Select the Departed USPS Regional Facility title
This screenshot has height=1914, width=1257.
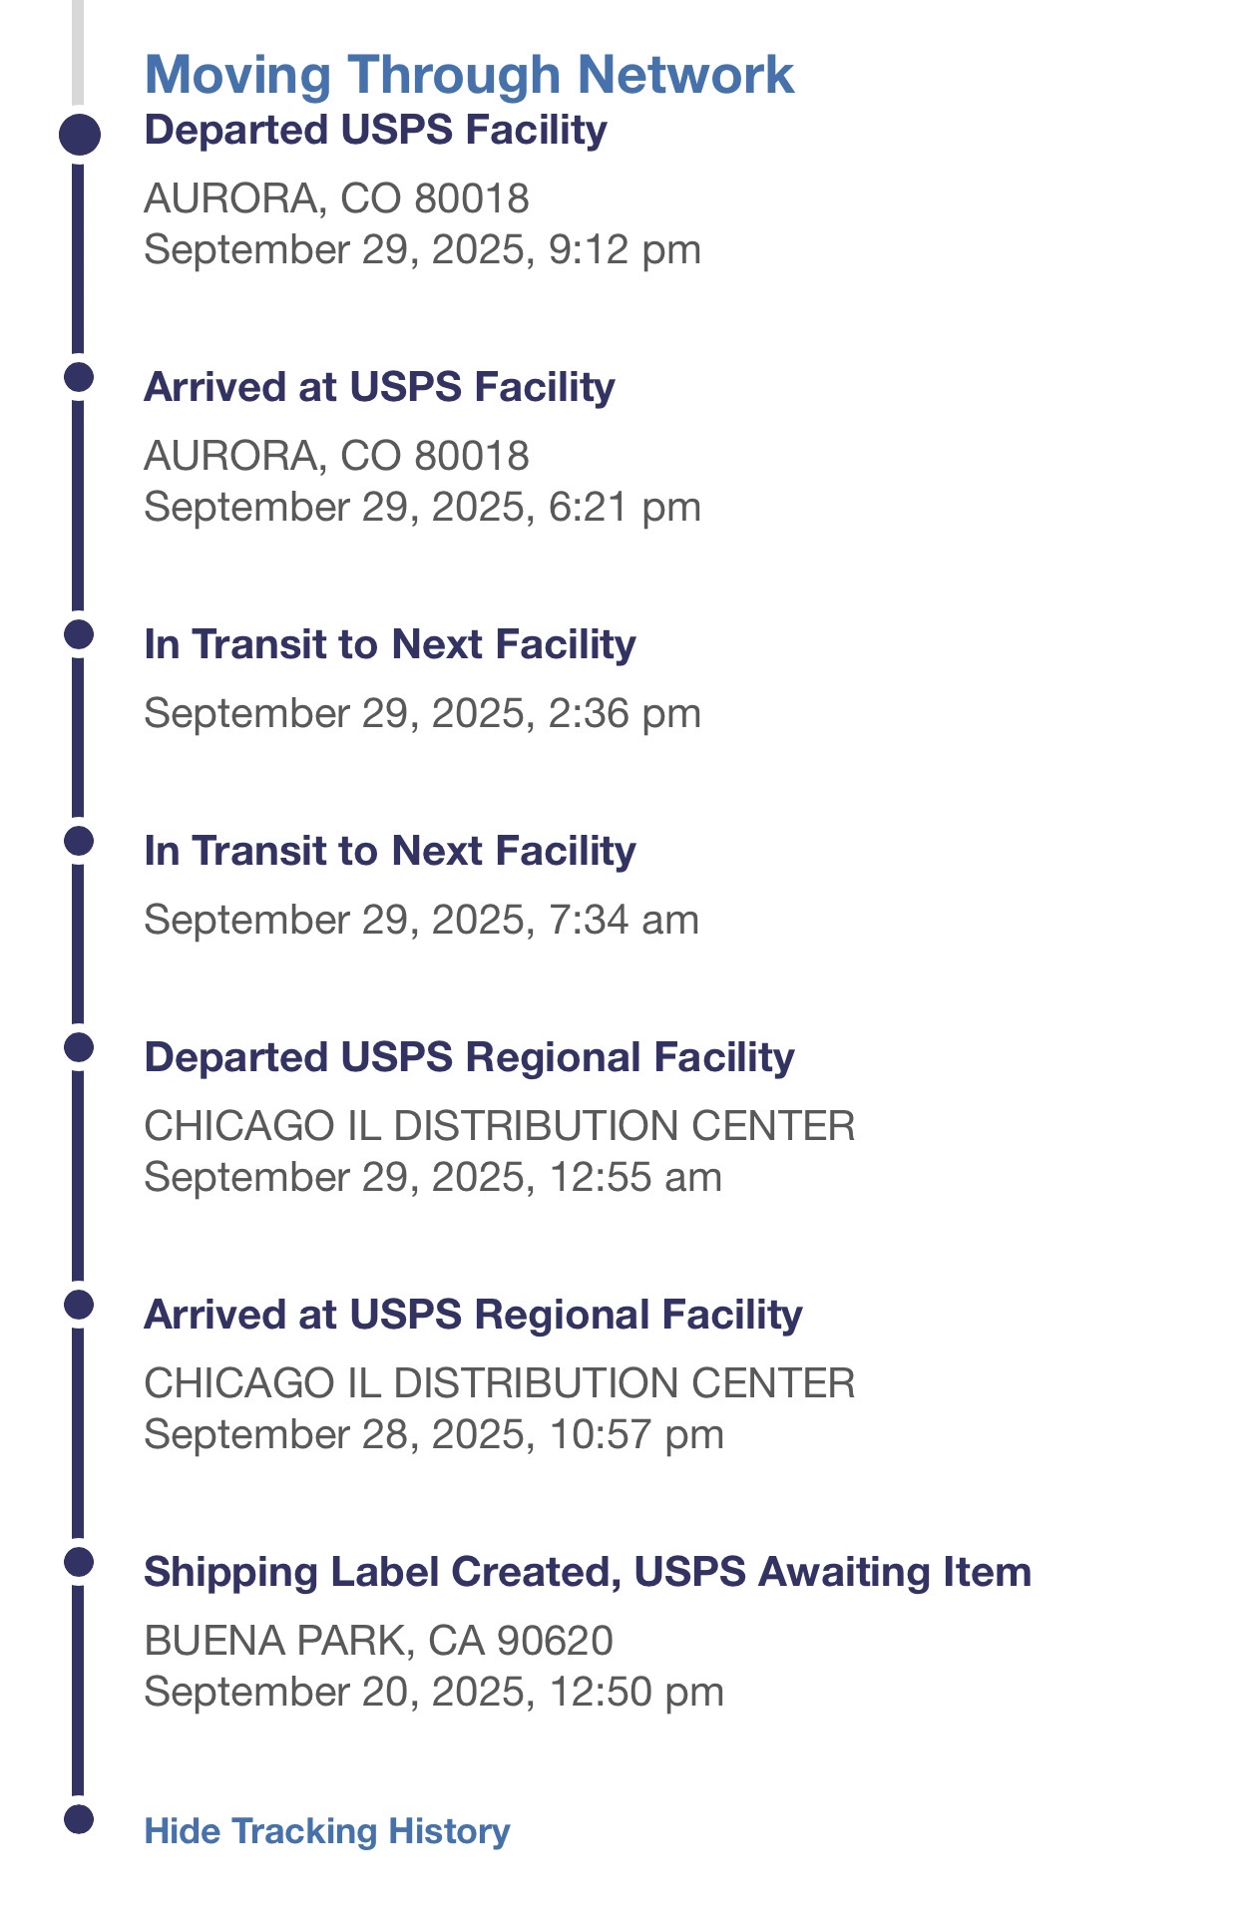coord(469,1057)
